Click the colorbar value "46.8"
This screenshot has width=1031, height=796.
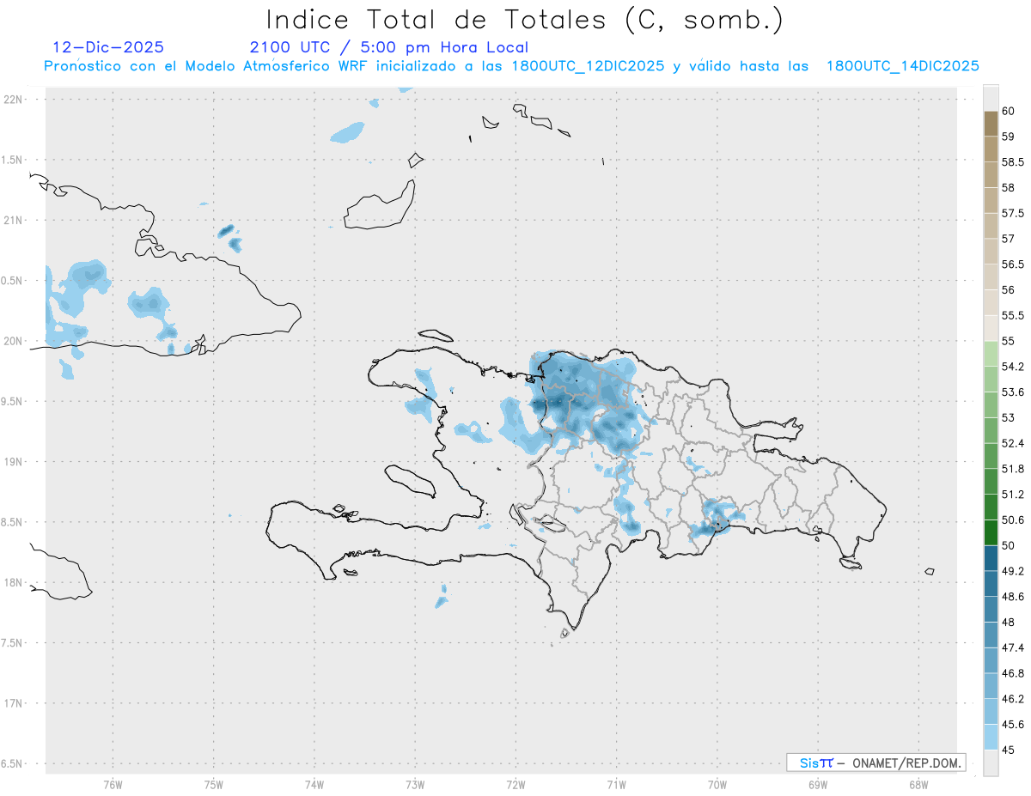click(1012, 673)
